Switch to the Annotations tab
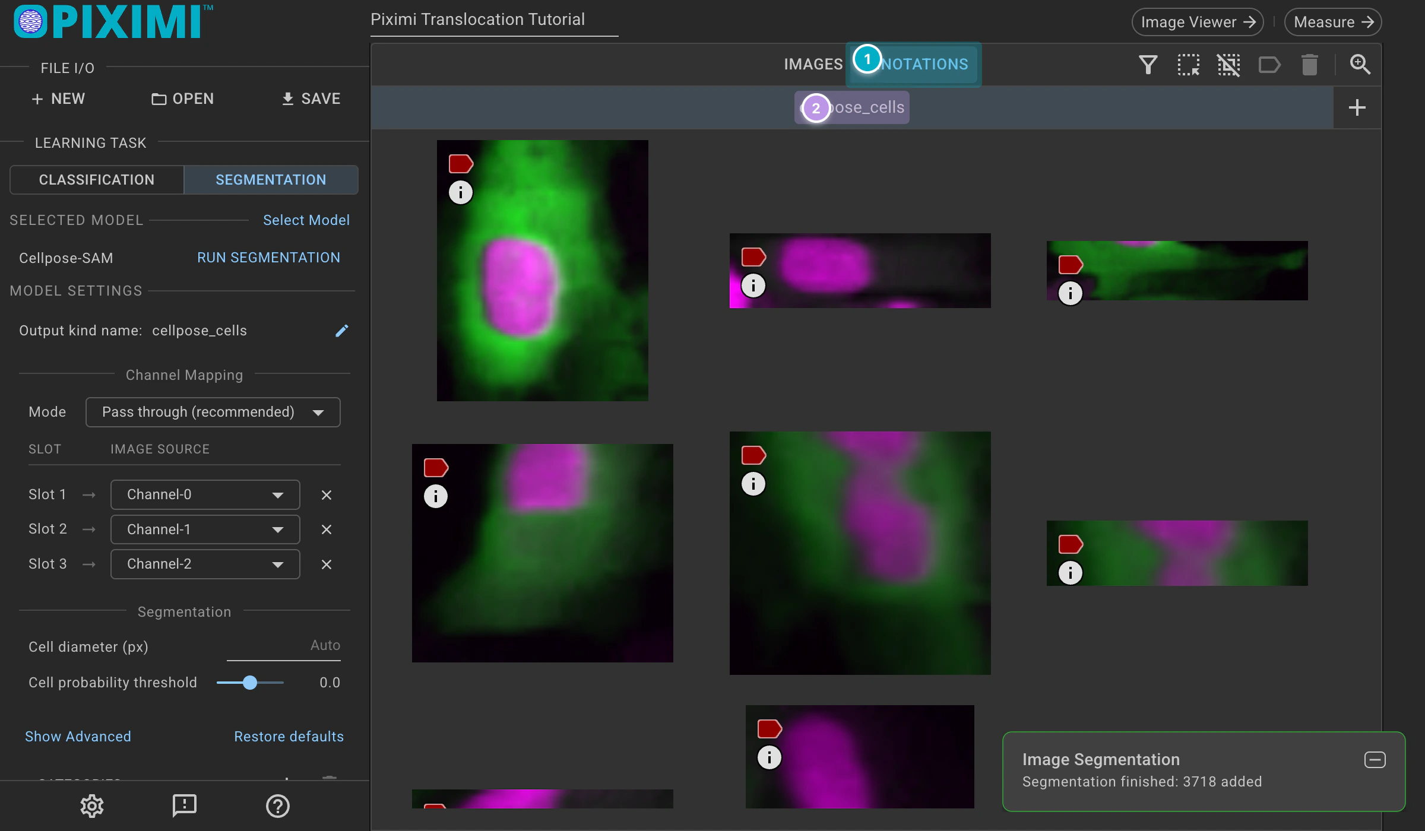 coord(914,64)
